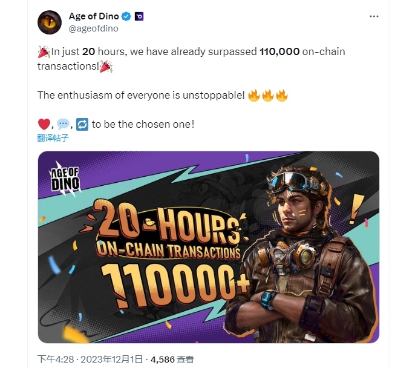395x368 pixels.
Task: Click the Age of Dino logo in the banner
Action: click(65, 180)
